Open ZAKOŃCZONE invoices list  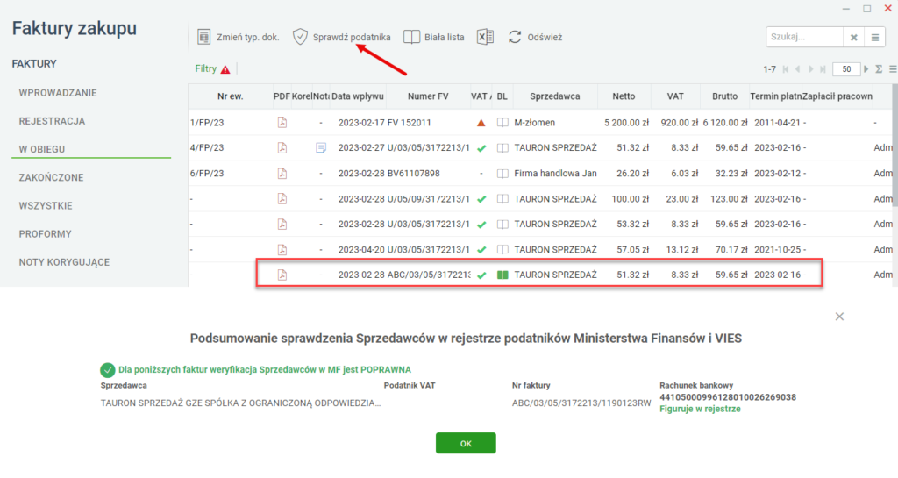[51, 177]
